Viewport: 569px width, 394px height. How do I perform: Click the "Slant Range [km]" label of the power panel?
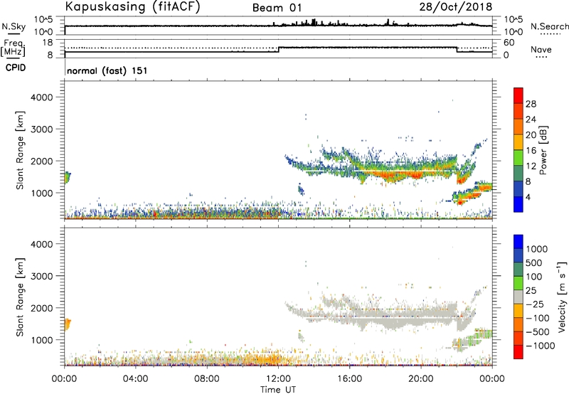pos(20,150)
